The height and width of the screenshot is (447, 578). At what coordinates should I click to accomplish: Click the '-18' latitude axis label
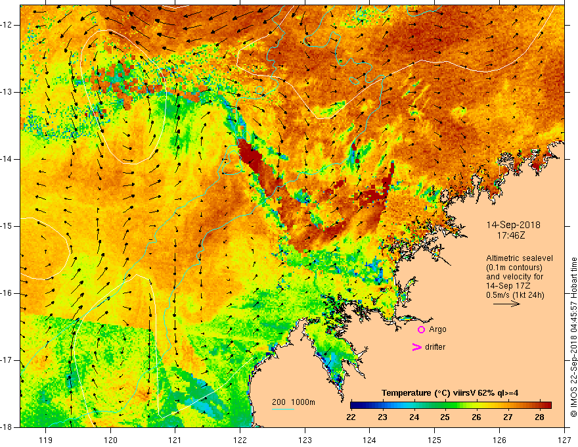[x=7, y=427]
